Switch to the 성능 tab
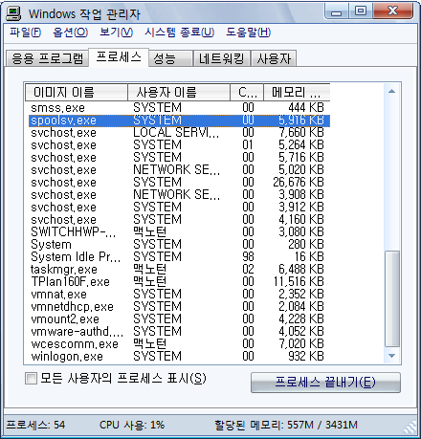Viewport: 421px width, 439px height. pos(171,58)
